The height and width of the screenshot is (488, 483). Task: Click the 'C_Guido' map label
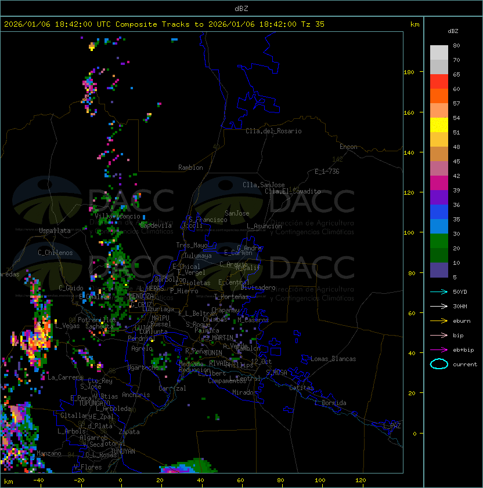point(71,288)
